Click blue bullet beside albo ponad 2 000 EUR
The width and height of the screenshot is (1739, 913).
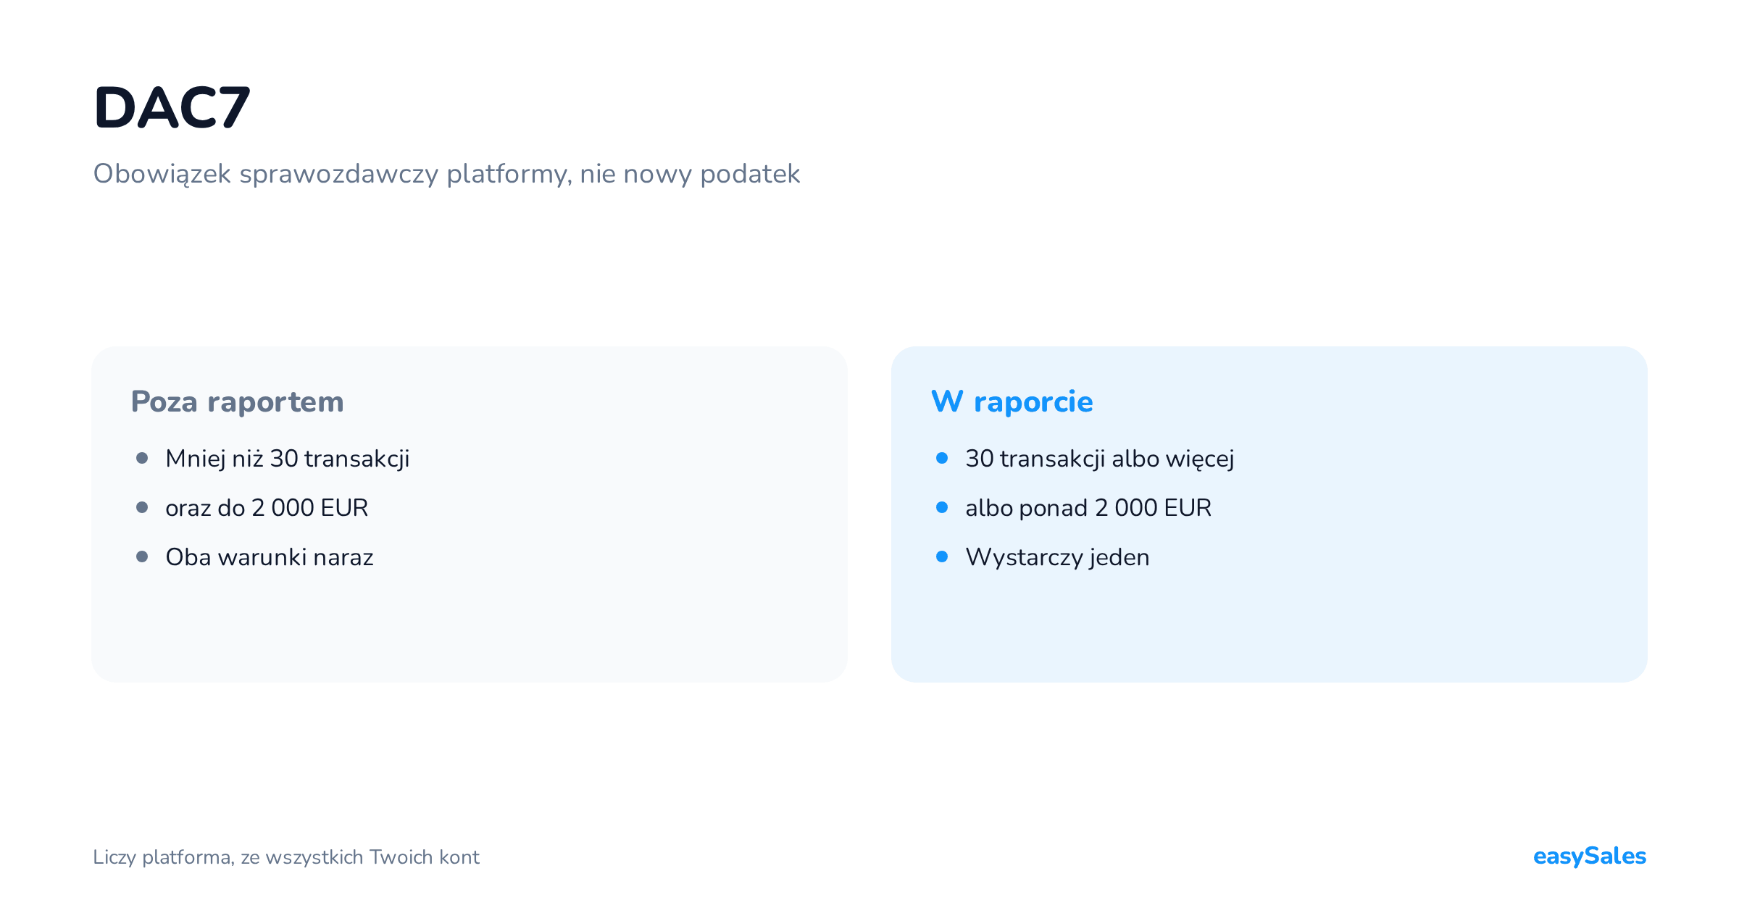942,507
